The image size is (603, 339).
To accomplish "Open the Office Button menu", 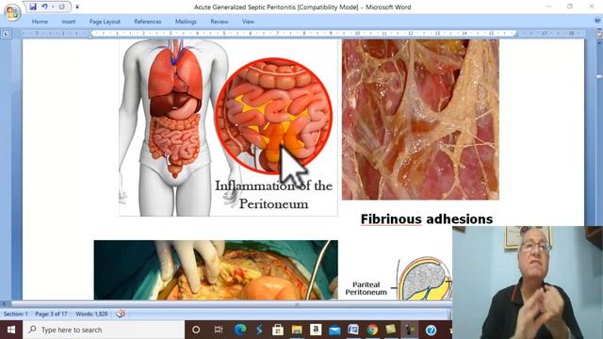I will click(12, 12).
